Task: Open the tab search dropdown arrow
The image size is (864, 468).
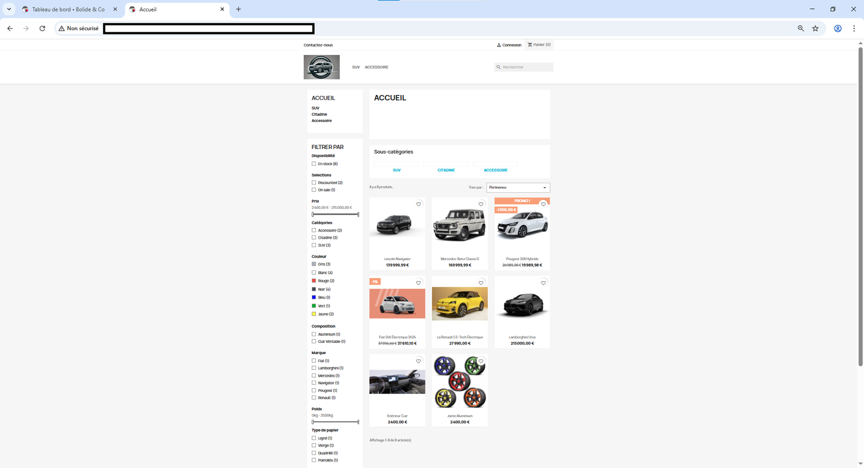Action: point(9,9)
